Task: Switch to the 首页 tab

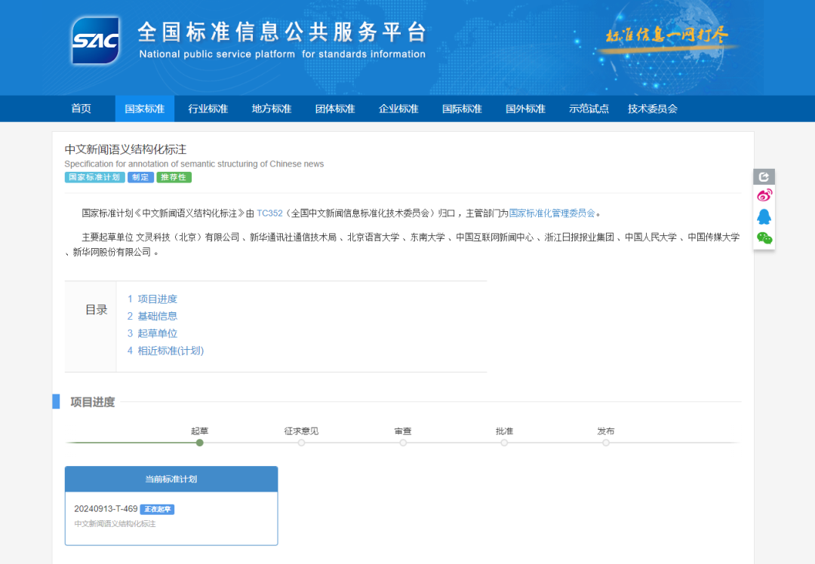Action: [x=81, y=109]
